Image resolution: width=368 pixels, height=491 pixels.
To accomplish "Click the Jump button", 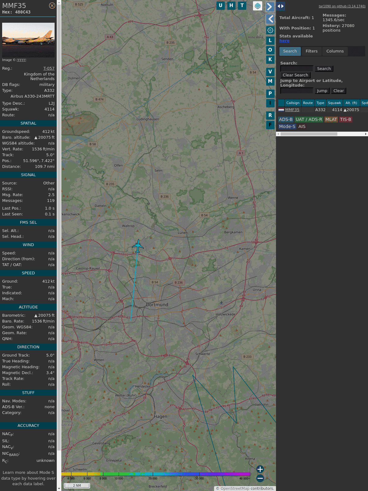I will tap(322, 91).
